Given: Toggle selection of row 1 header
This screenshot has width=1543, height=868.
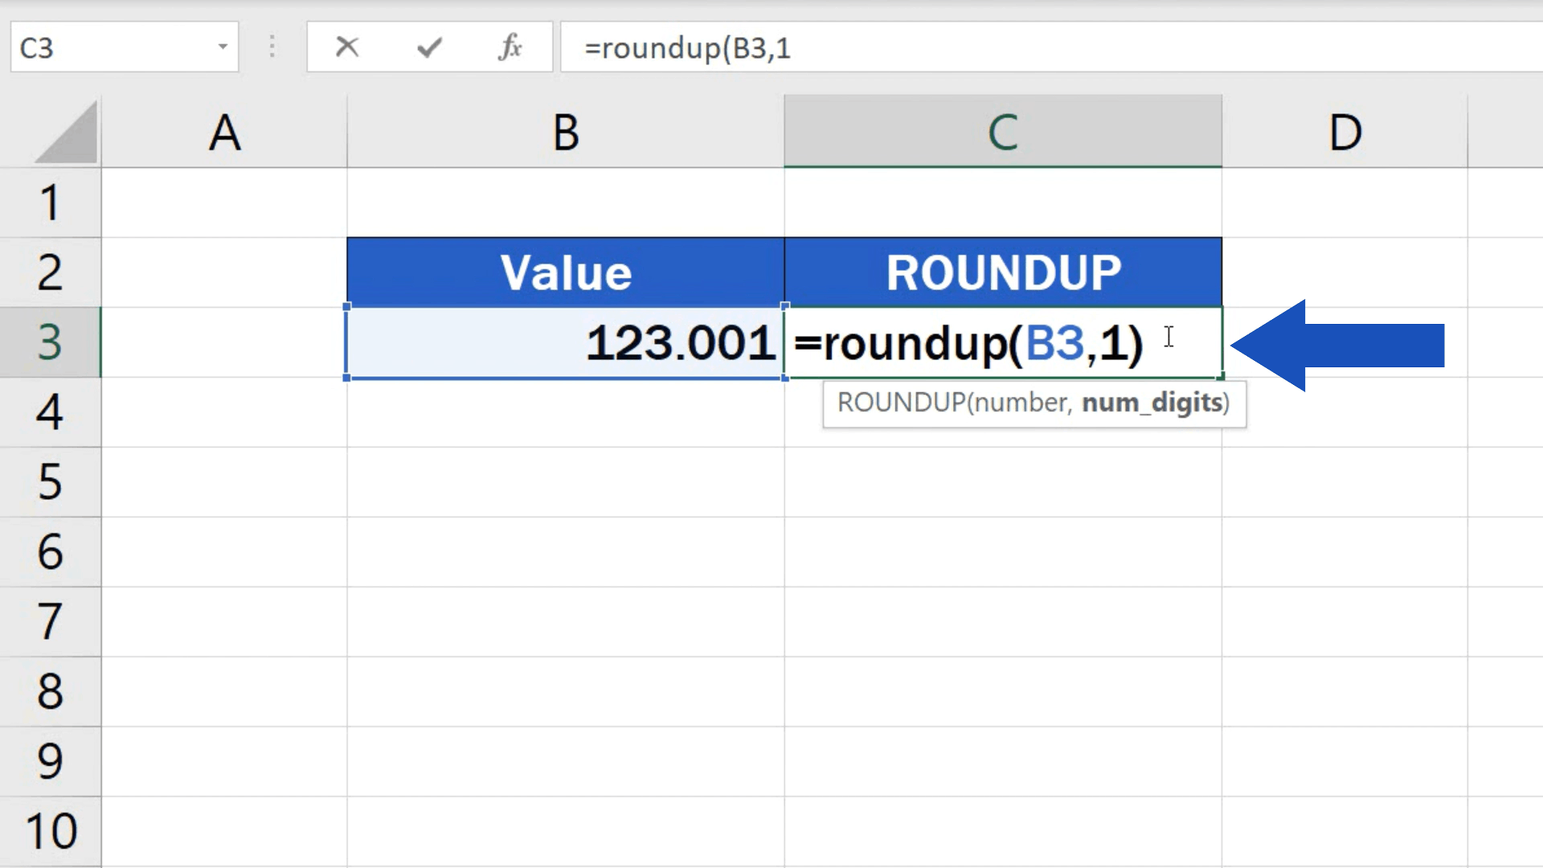Looking at the screenshot, I should click(x=50, y=203).
